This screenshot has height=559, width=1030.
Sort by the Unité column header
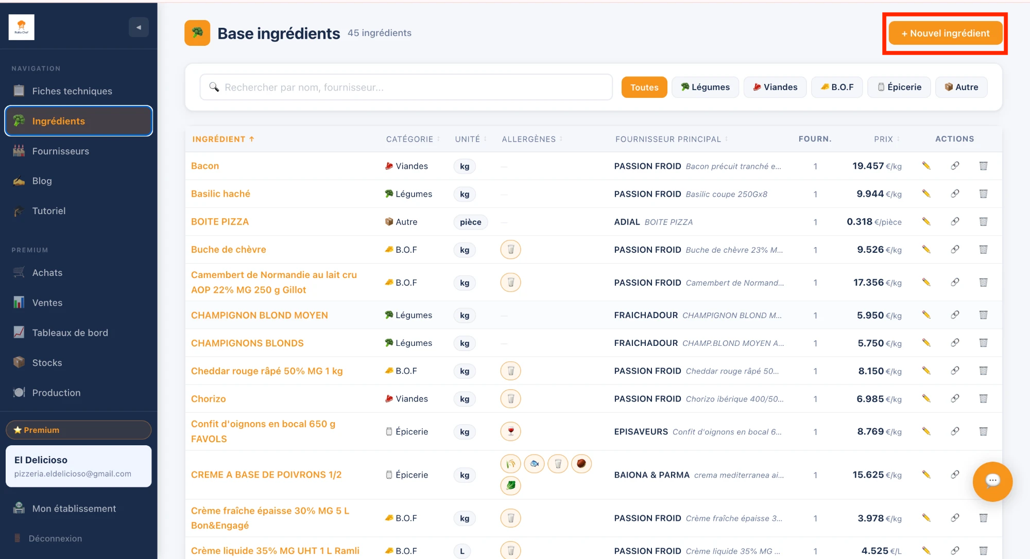470,139
